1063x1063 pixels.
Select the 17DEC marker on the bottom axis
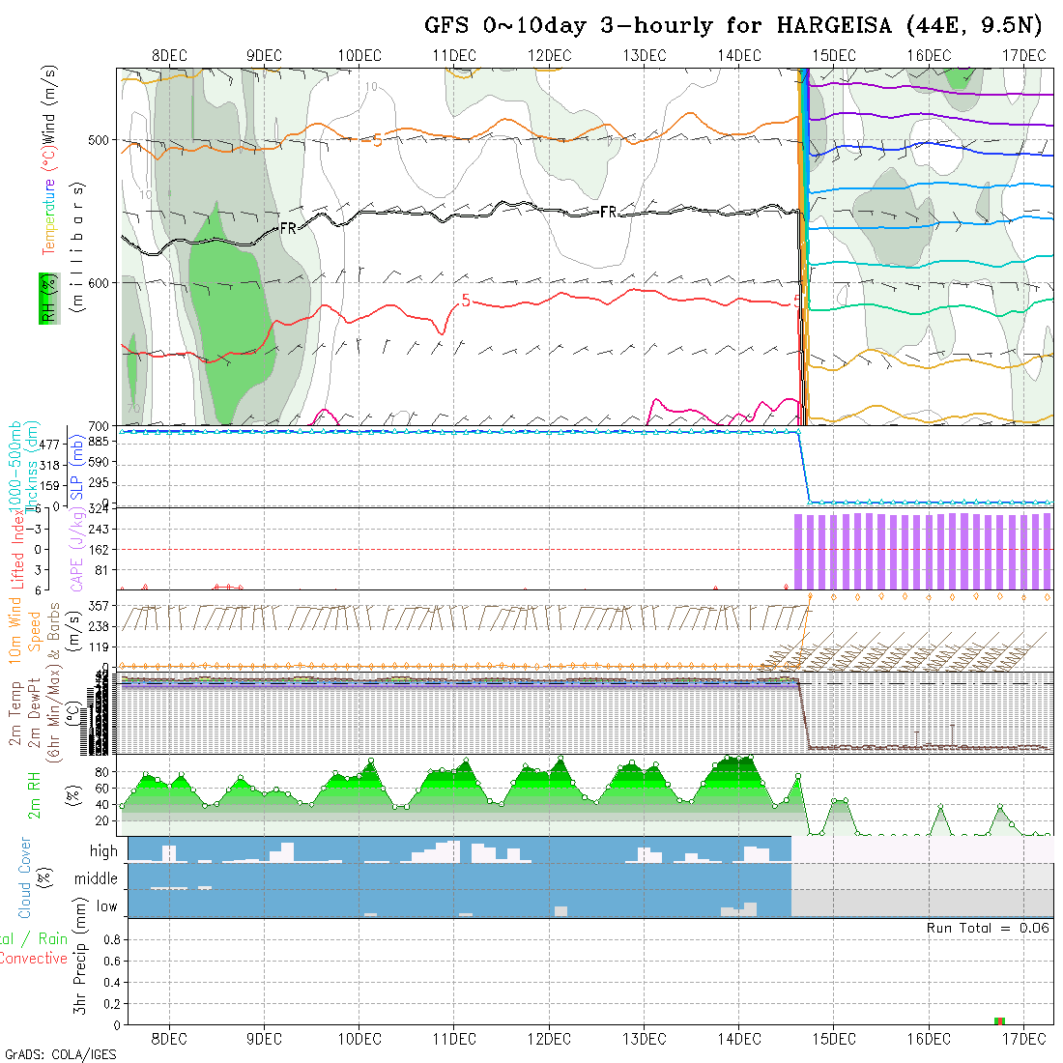tap(1023, 1039)
